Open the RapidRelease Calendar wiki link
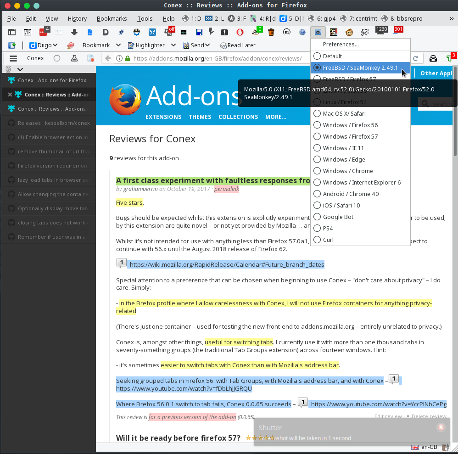The width and height of the screenshot is (458, 454). [227, 264]
